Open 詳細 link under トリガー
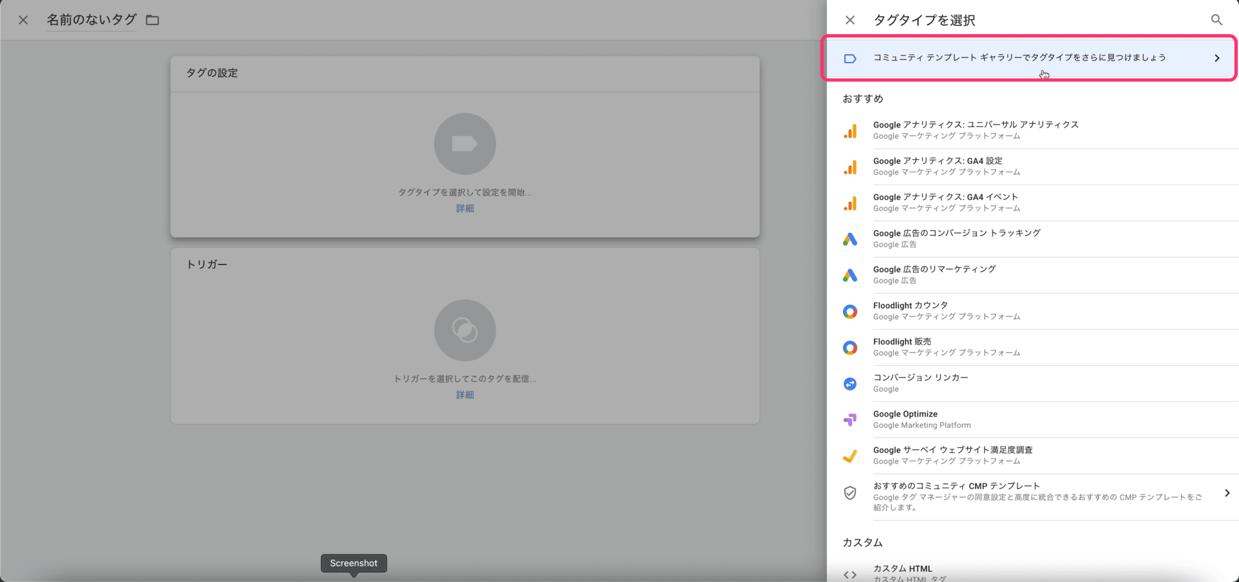Viewport: 1239px width, 582px height. (x=465, y=395)
